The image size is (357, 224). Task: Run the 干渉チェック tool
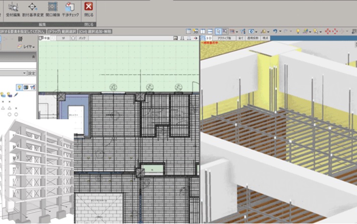pos(71,8)
